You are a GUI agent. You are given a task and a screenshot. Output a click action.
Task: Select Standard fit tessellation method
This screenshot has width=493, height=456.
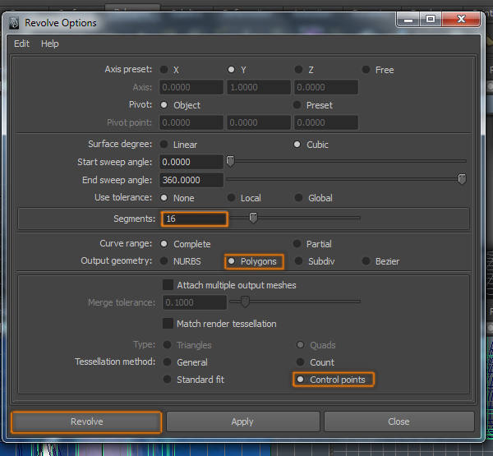tap(168, 380)
